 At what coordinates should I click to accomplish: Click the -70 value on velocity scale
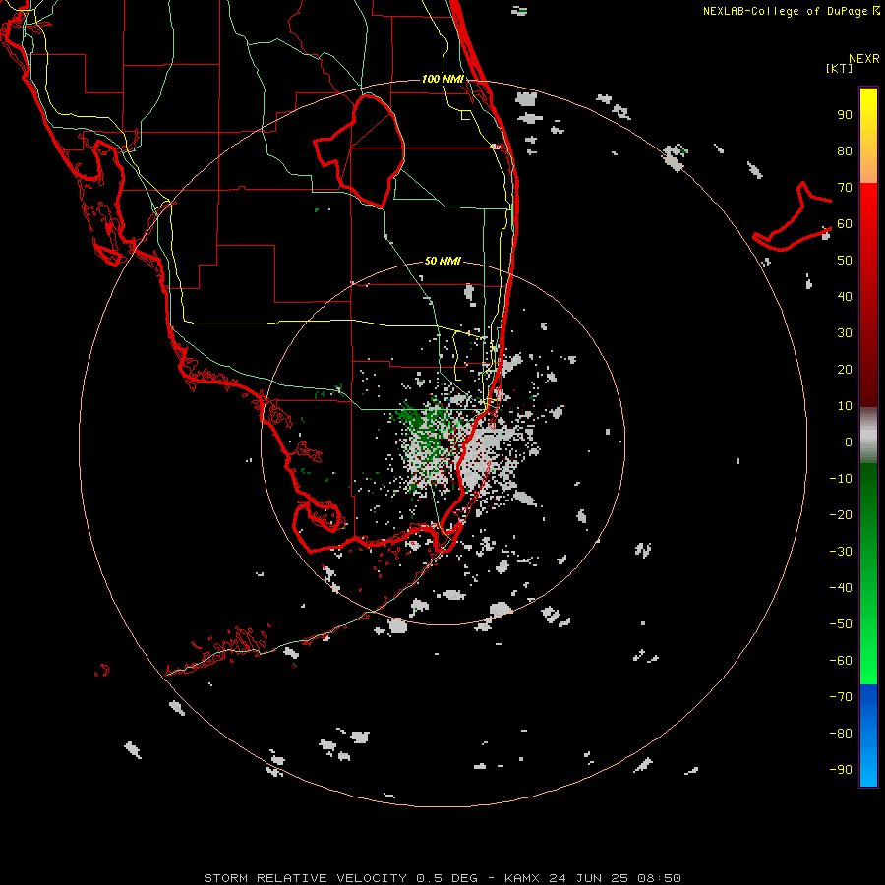pyautogui.click(x=841, y=697)
